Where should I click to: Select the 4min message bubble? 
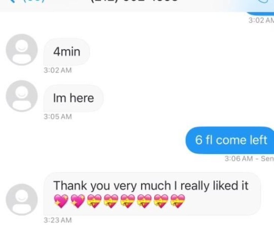[66, 52]
